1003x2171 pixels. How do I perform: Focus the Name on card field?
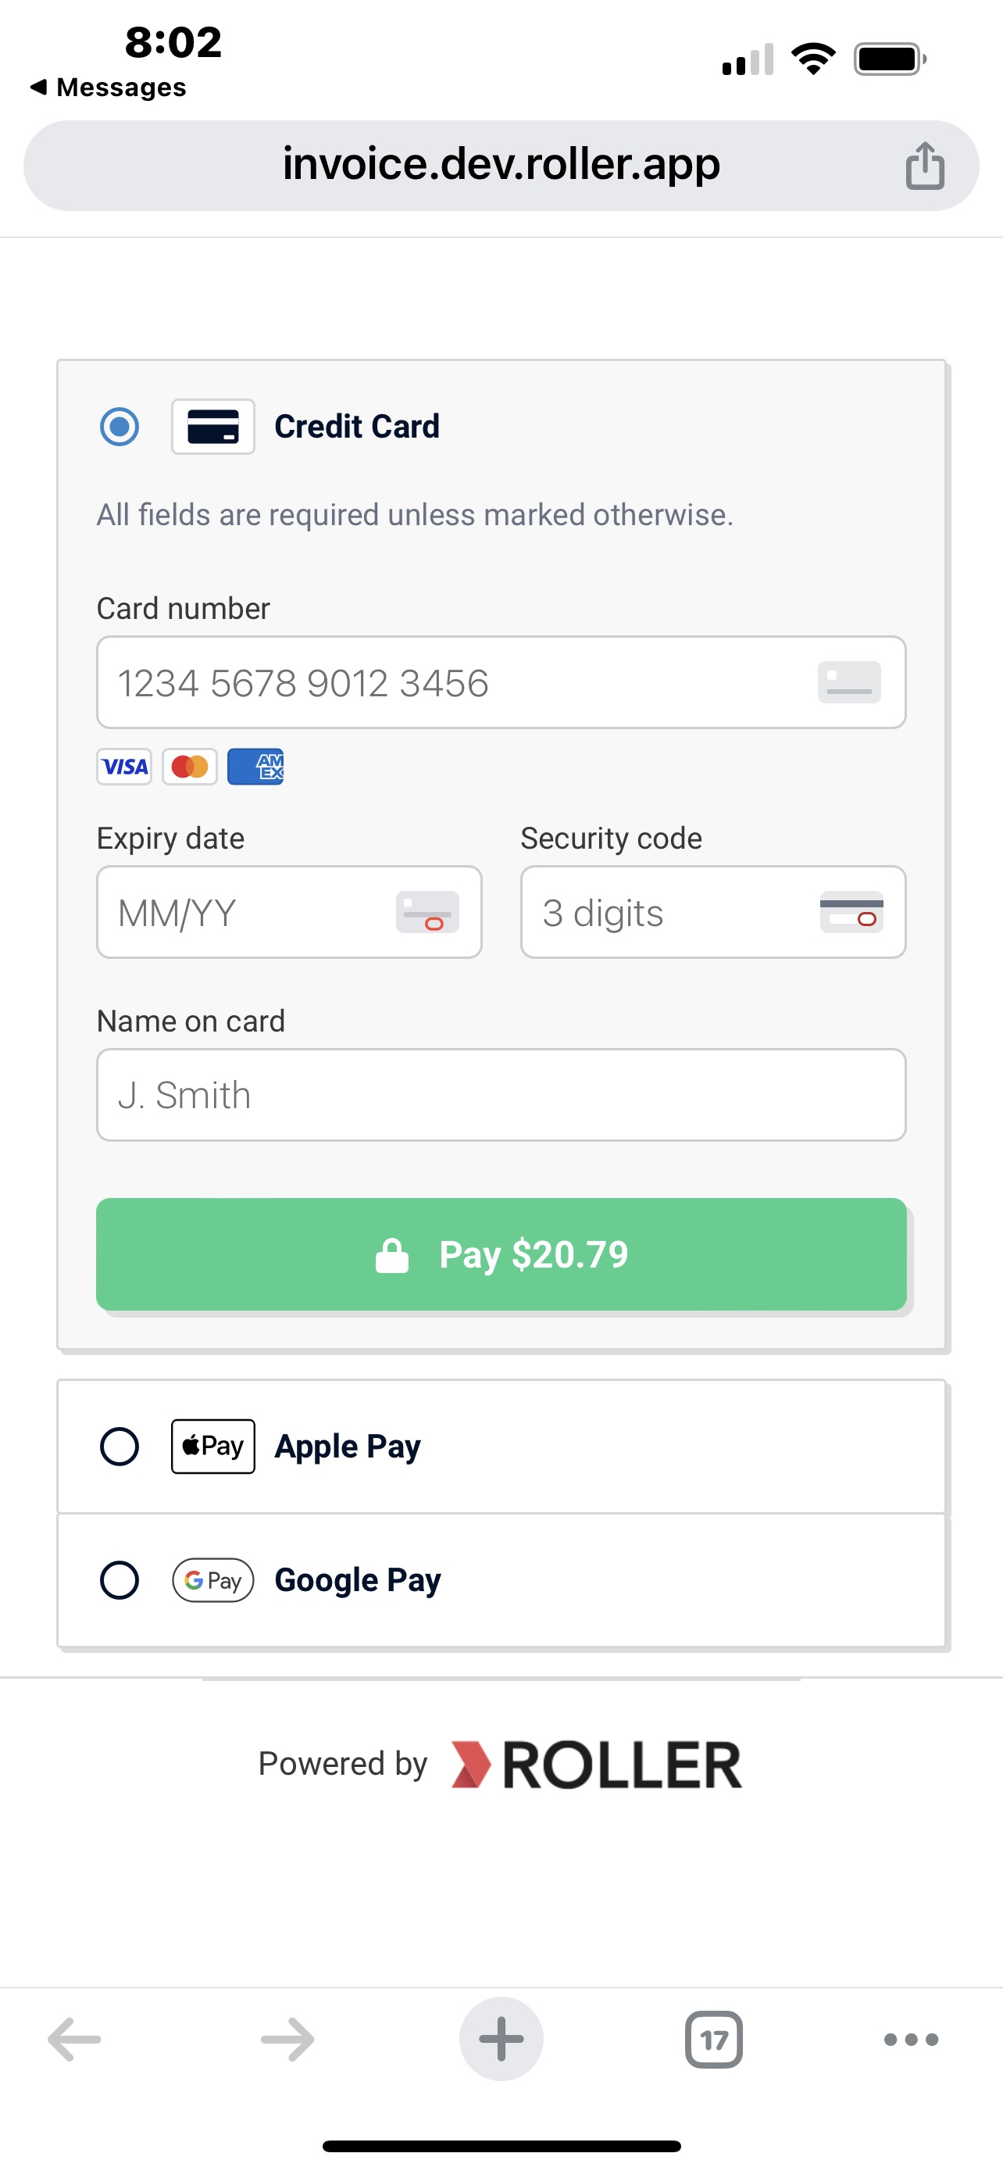coord(501,1096)
